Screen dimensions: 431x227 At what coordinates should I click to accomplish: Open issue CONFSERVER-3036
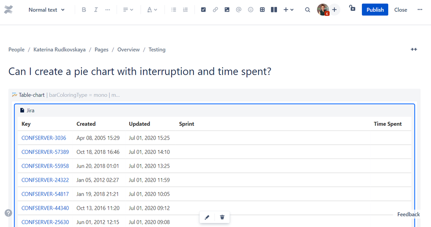click(44, 138)
